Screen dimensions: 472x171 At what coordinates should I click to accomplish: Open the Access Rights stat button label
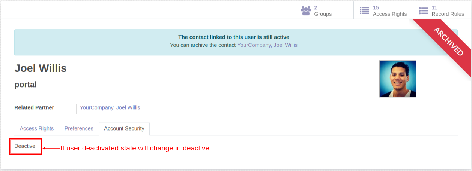390,14
